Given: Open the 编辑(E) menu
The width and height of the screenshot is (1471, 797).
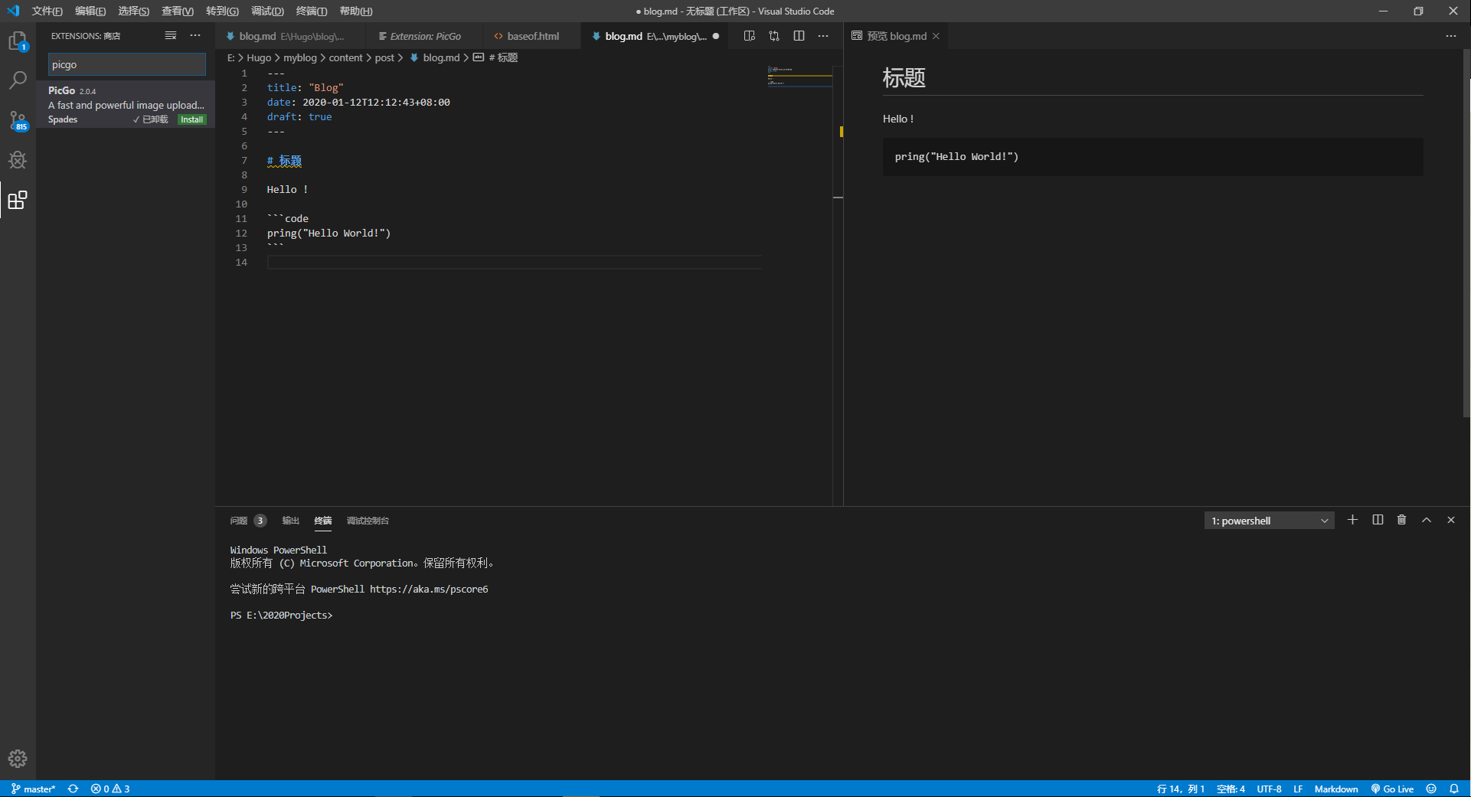Looking at the screenshot, I should 90,11.
